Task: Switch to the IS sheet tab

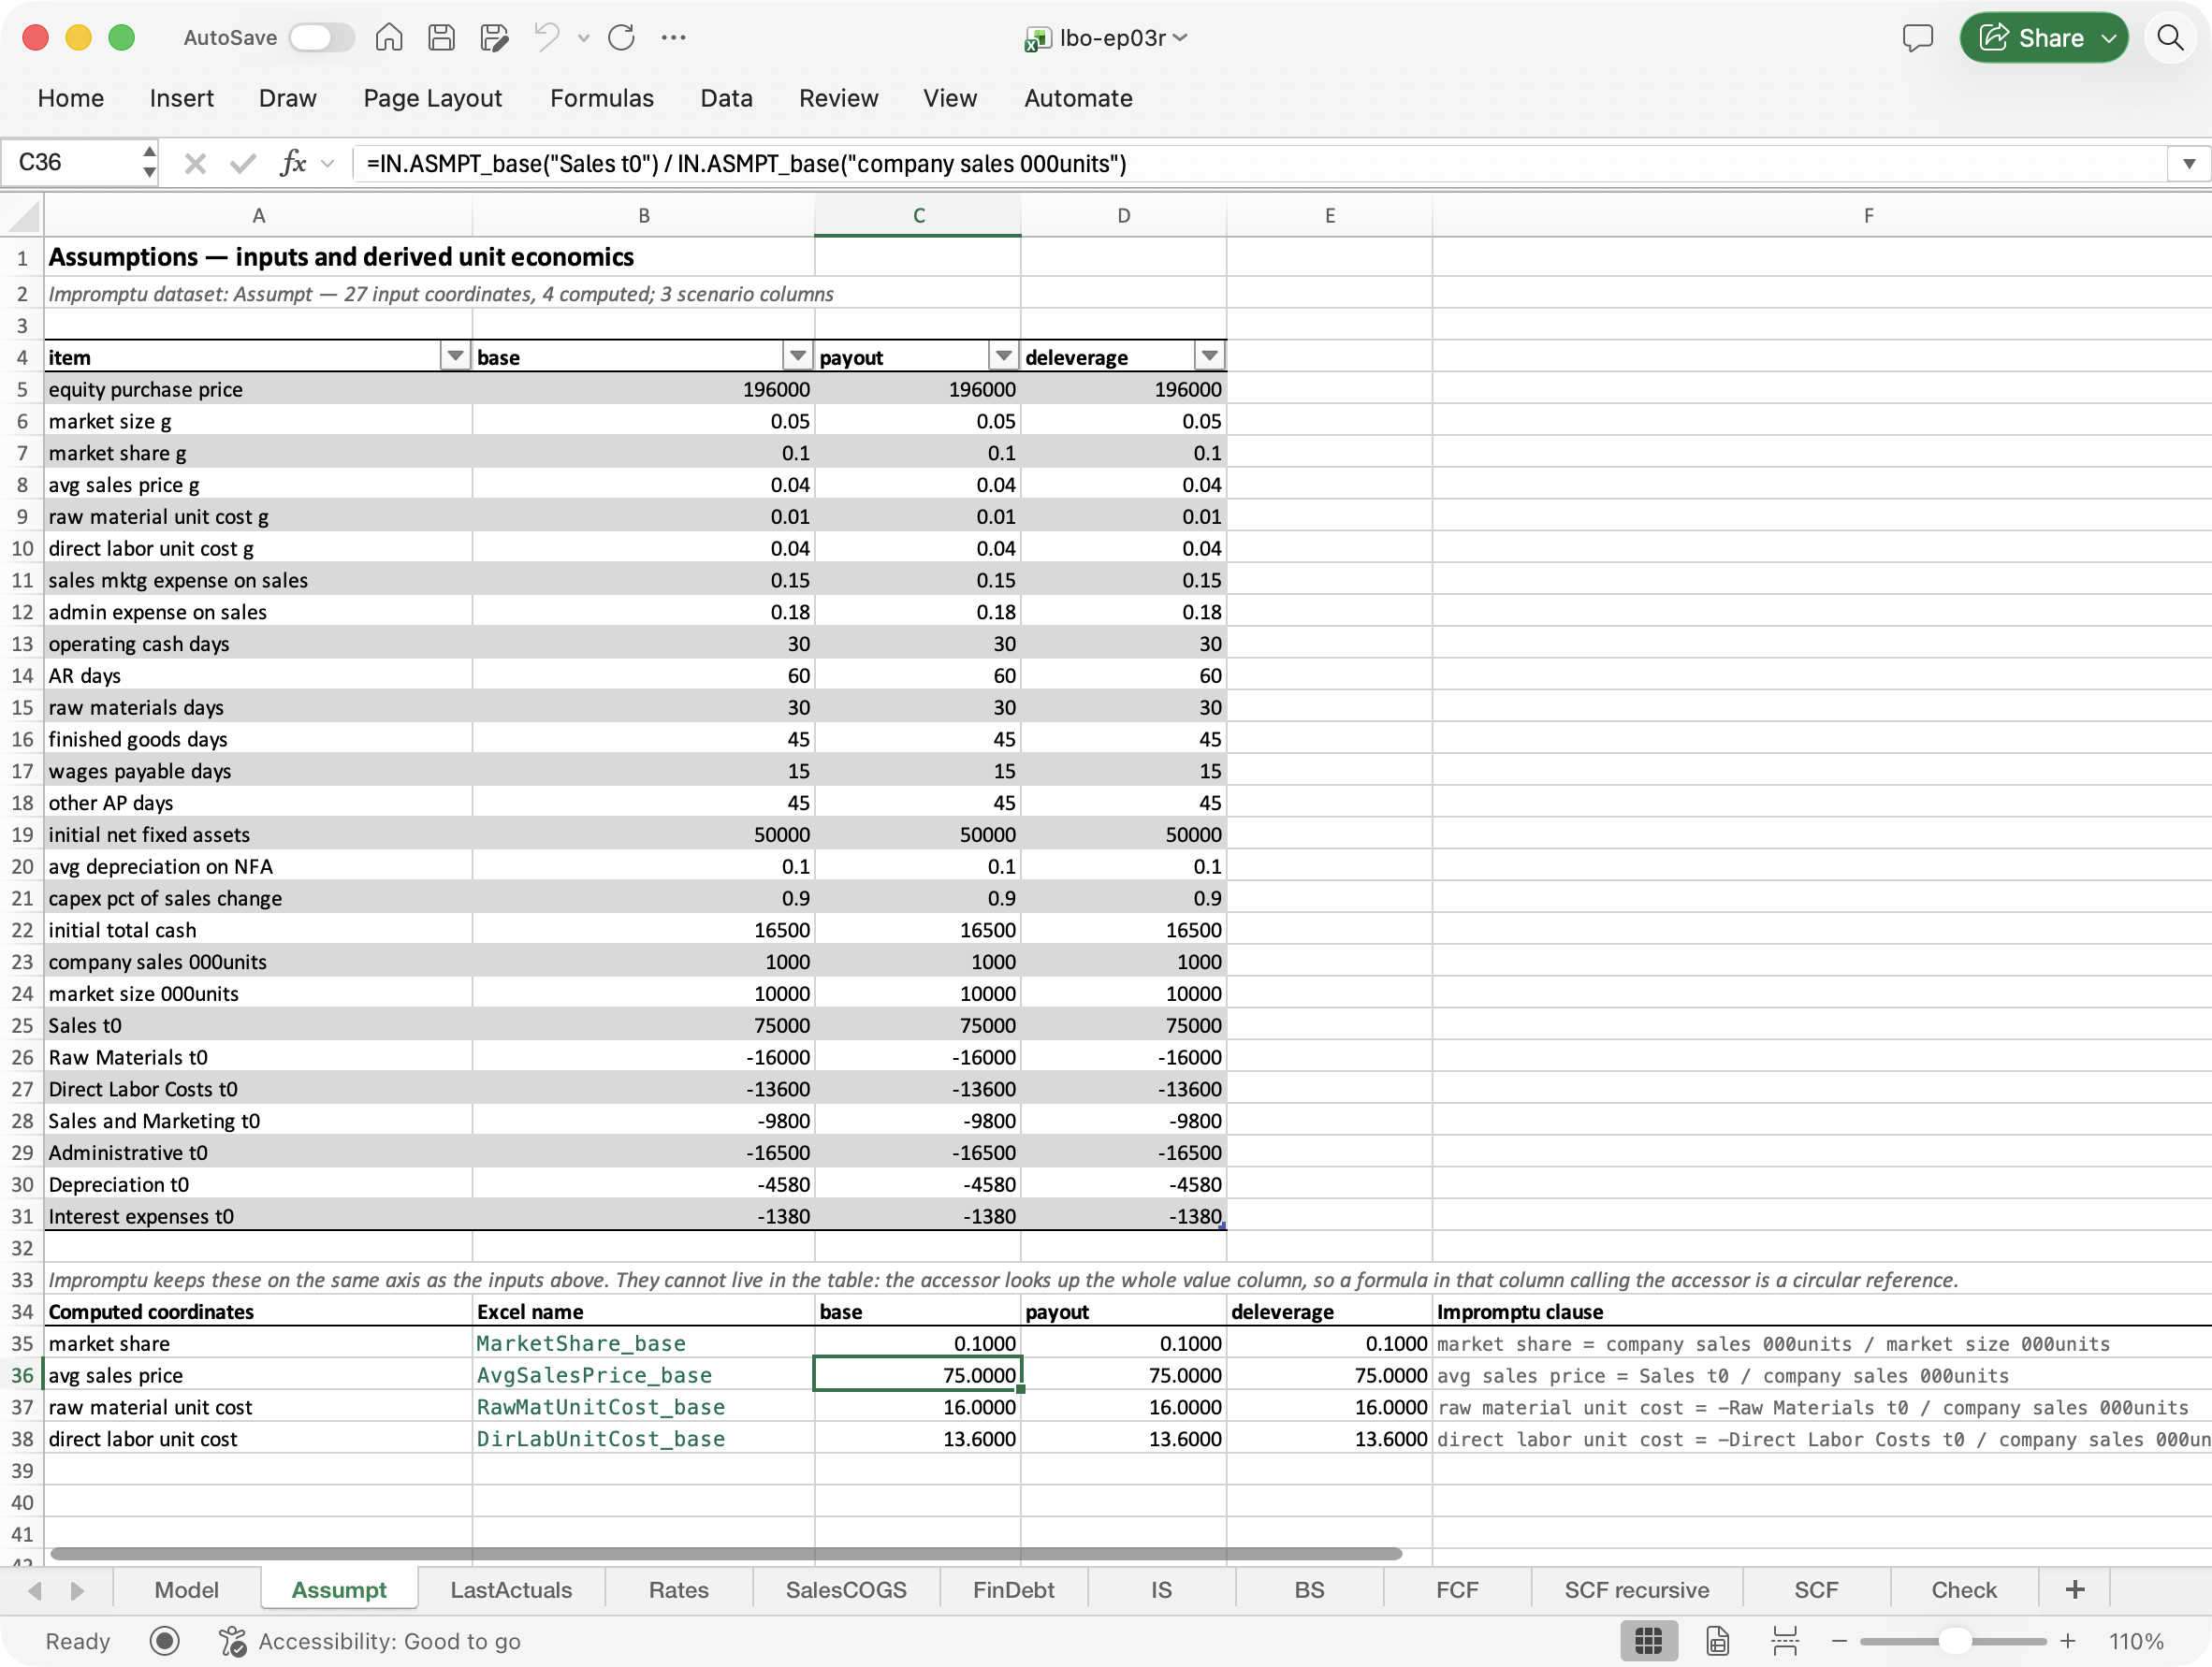Action: [1161, 1589]
